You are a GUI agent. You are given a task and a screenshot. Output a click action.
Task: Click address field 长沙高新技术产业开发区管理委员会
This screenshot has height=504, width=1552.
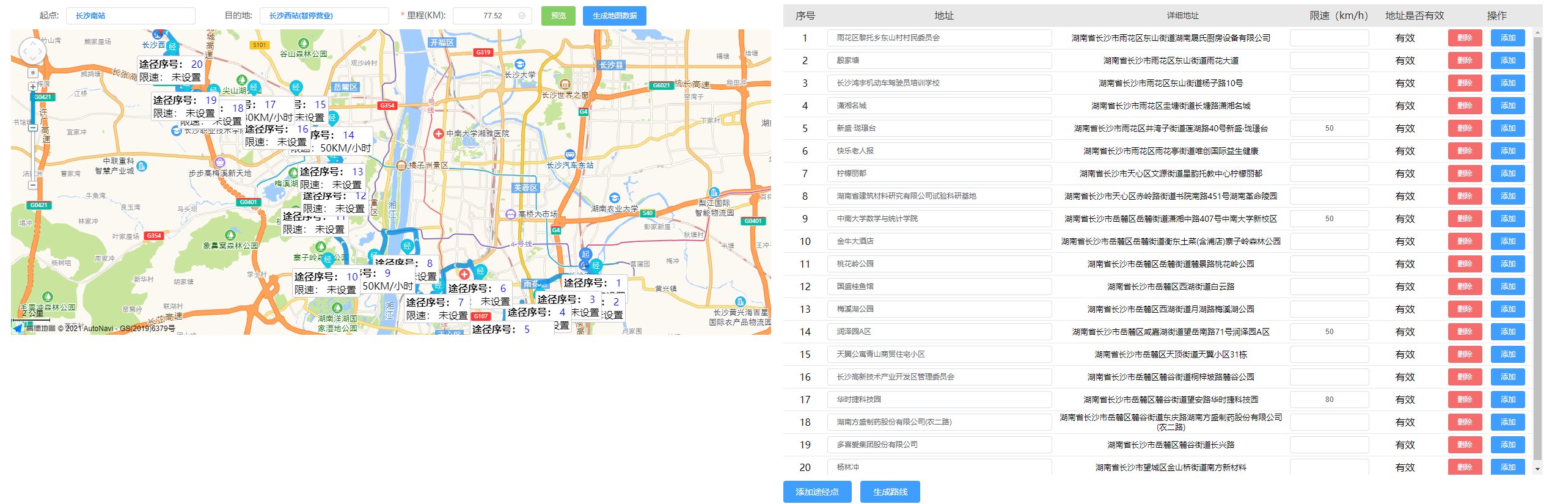[940, 377]
